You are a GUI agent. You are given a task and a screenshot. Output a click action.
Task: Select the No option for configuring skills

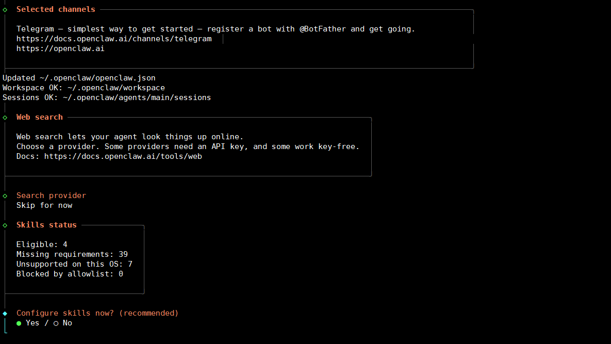(67, 323)
